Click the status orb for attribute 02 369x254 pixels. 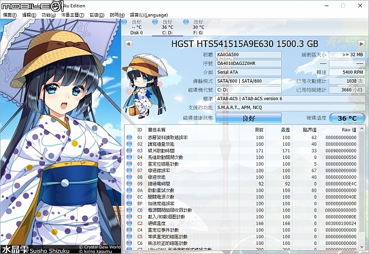[129, 144]
